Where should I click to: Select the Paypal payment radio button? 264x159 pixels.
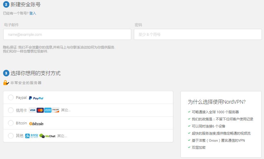pyautogui.click(x=11, y=98)
